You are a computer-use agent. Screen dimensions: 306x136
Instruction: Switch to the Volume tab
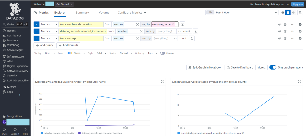[x=104, y=12]
